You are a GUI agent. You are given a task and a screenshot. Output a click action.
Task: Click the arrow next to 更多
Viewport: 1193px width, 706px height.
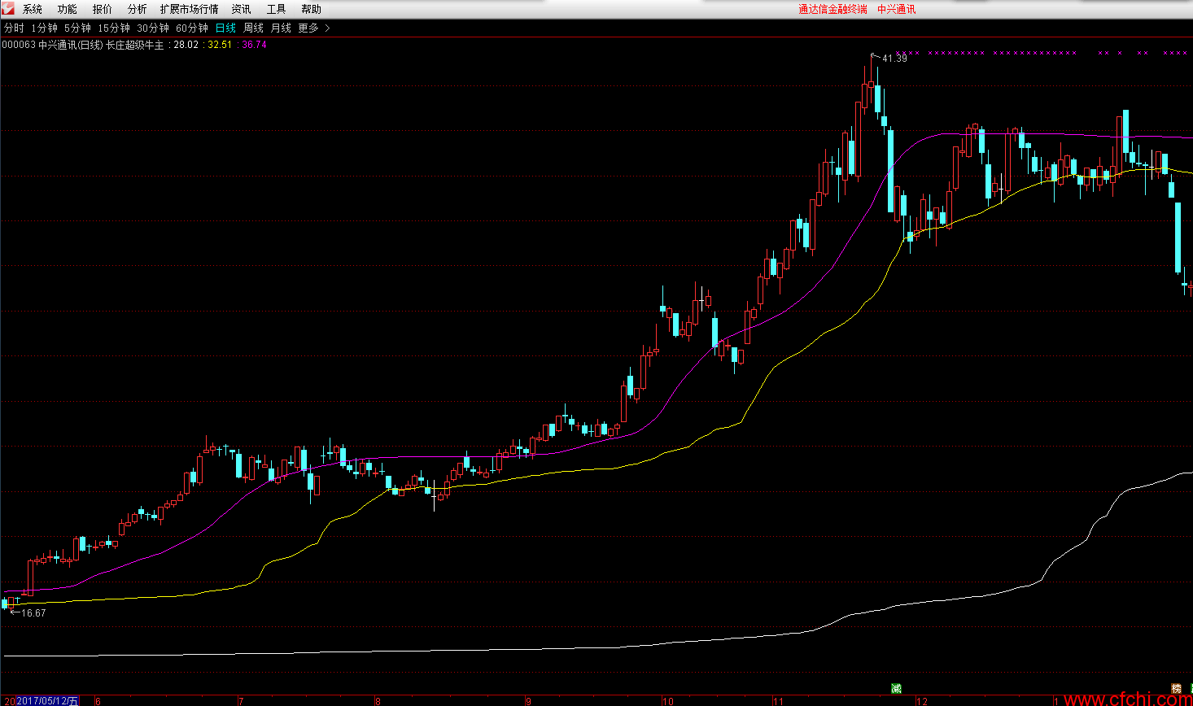327,28
